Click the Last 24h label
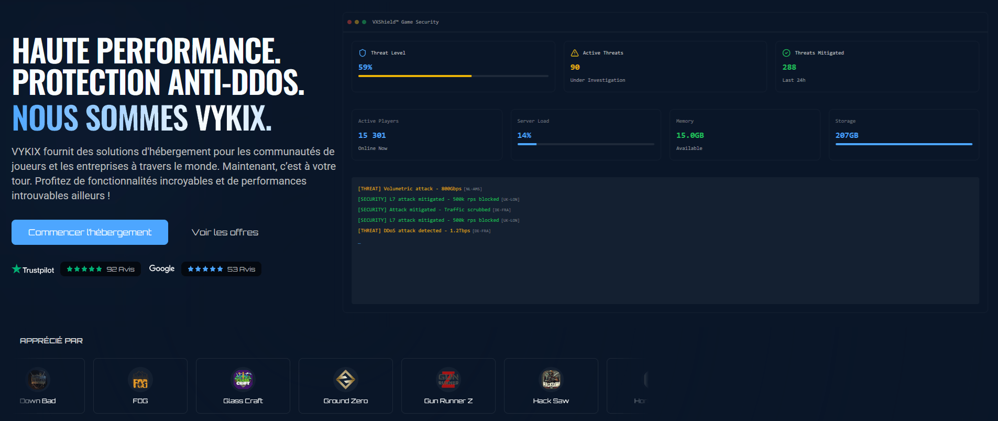The height and width of the screenshot is (421, 998). [x=794, y=80]
